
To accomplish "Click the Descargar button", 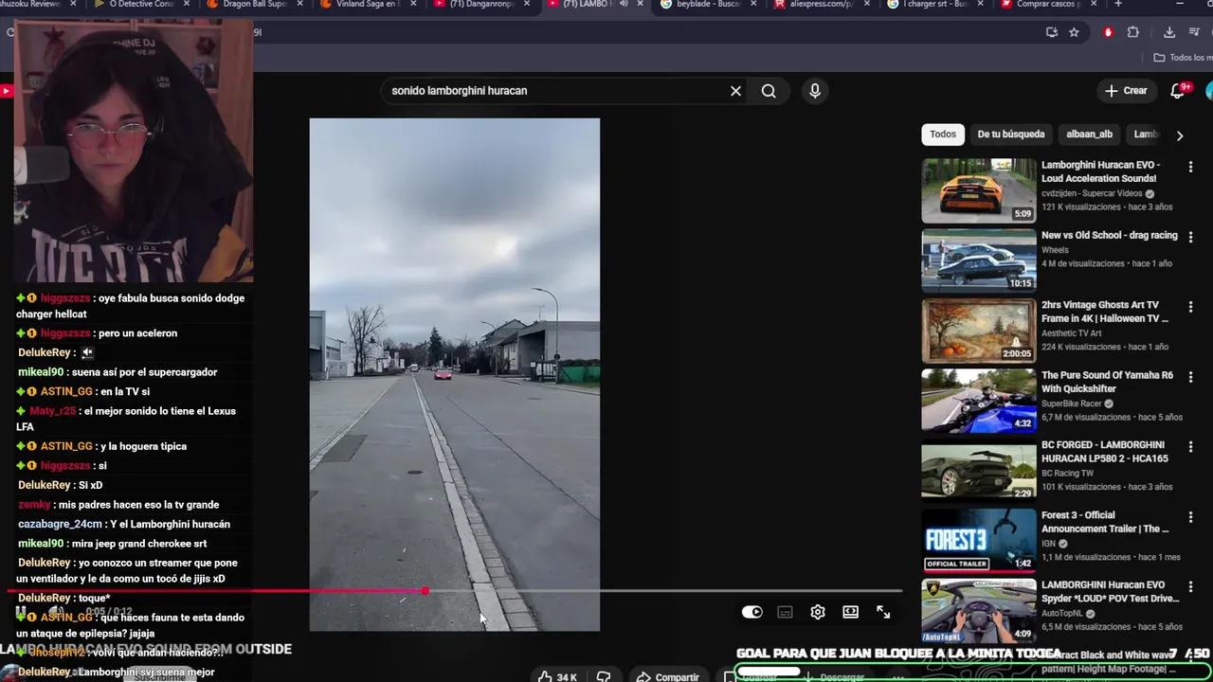I will [x=834, y=676].
